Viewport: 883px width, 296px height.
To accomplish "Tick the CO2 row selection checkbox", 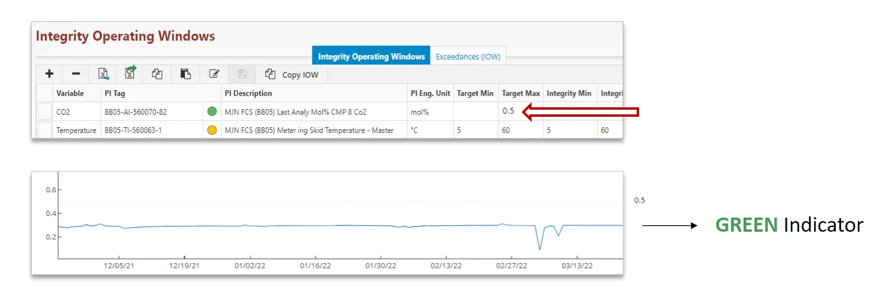I will [x=45, y=111].
